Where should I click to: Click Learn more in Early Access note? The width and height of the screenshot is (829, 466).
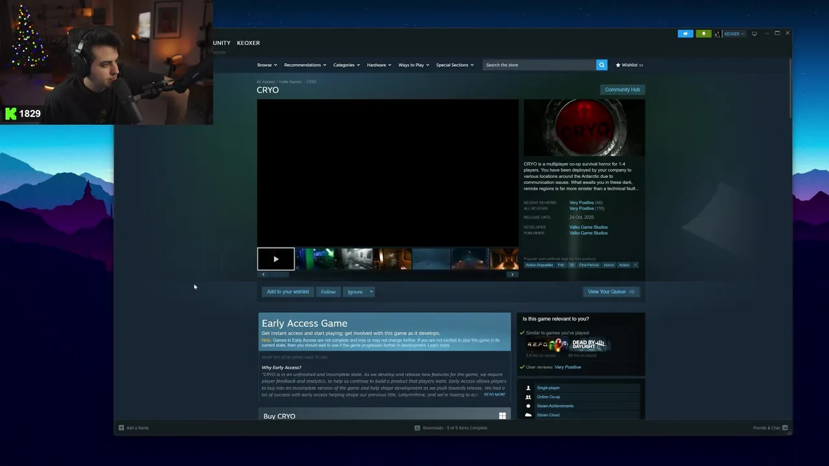(438, 345)
